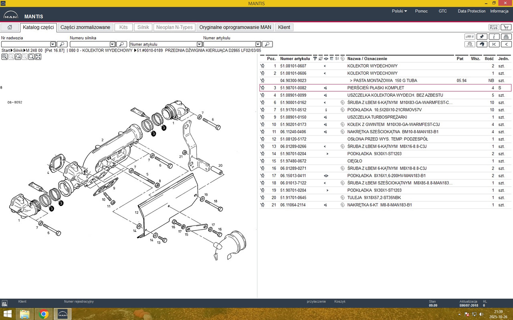Open the Pomoc menu
Screen dimensions: 513x320
pos(421,11)
